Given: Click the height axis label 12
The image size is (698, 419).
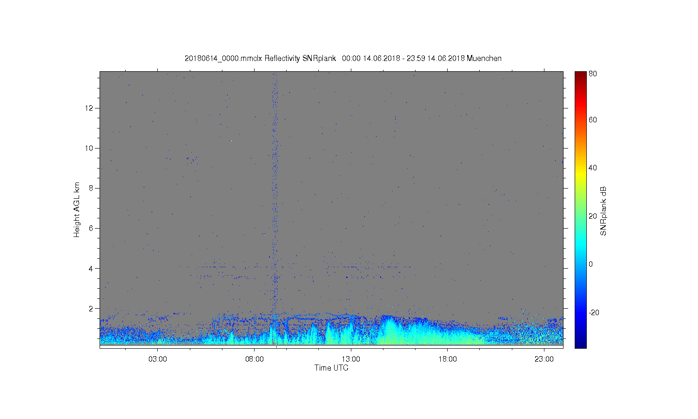Looking at the screenshot, I should pos(90,108).
